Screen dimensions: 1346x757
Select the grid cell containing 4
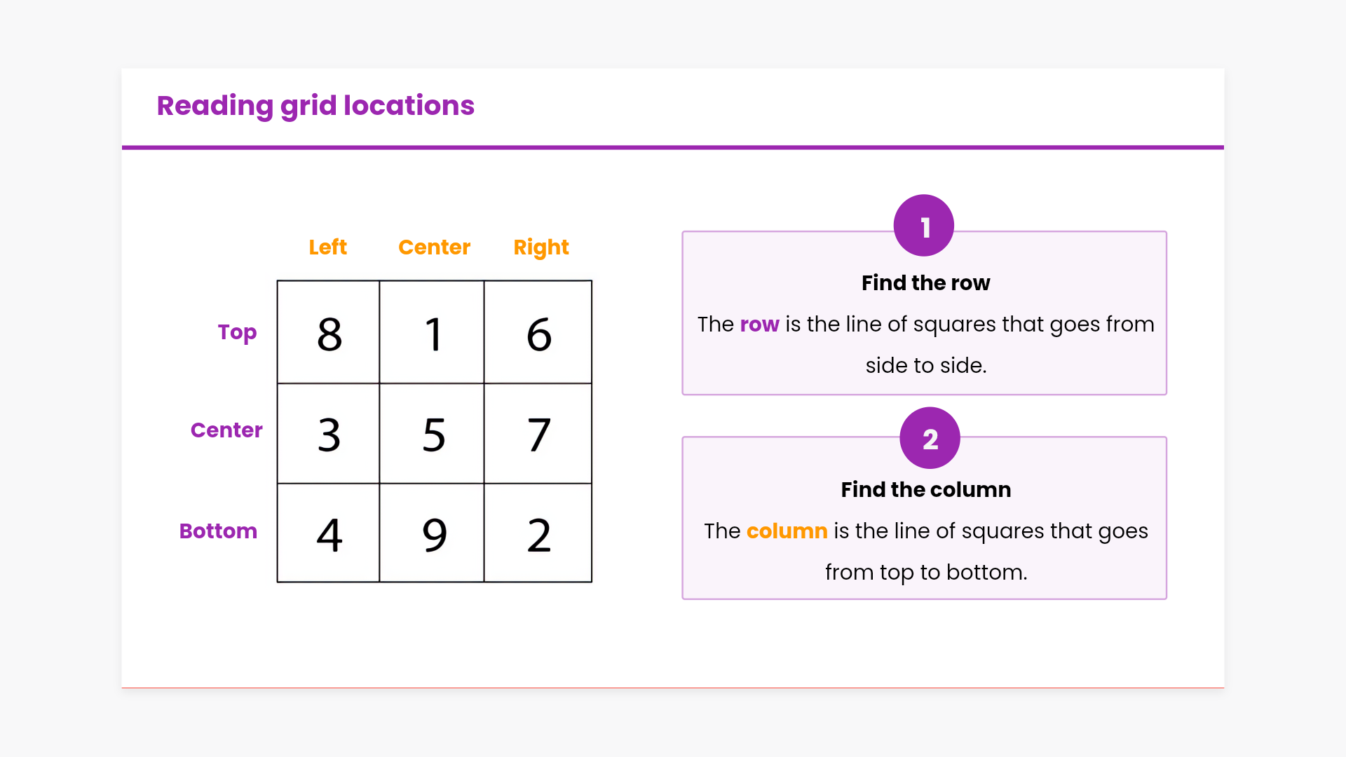click(329, 533)
